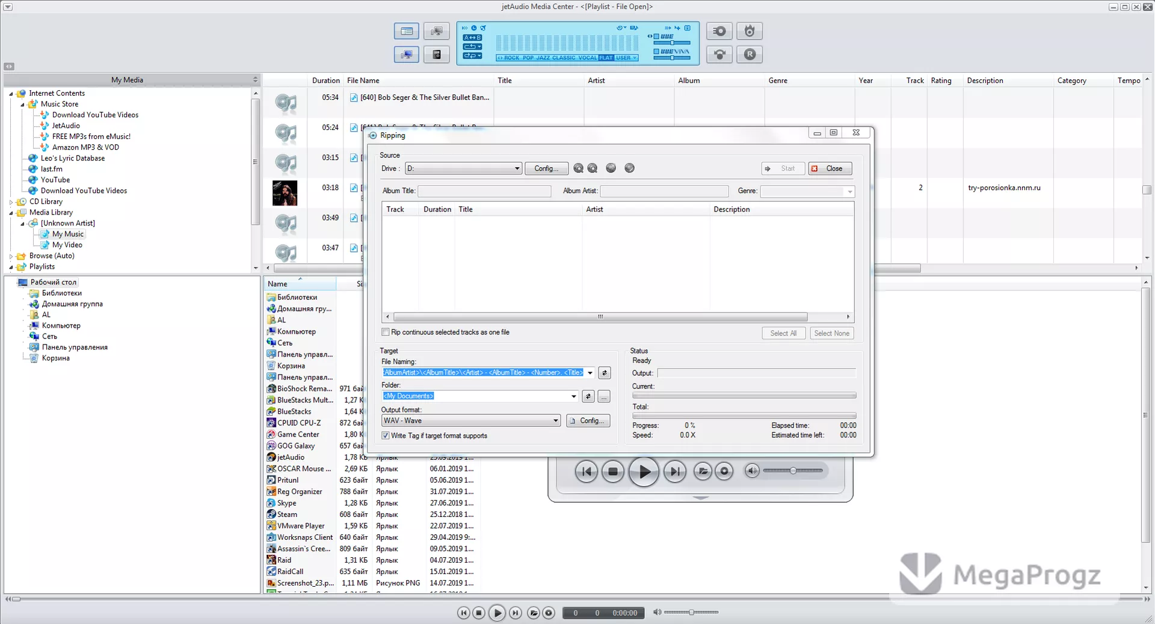Open the Drive dropdown in Ripping dialog
Image resolution: width=1155 pixels, height=624 pixels.
click(517, 168)
